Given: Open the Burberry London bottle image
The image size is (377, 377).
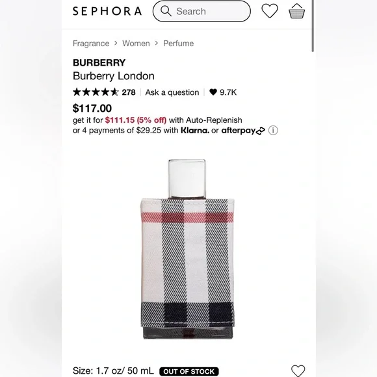Looking at the screenshot, I should [187, 249].
